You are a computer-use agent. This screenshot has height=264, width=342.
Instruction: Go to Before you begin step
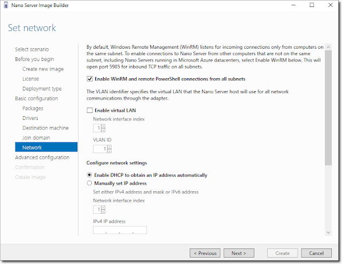click(x=34, y=59)
